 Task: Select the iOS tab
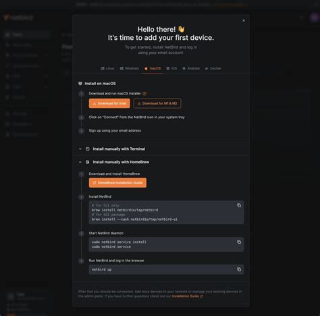click(x=171, y=68)
